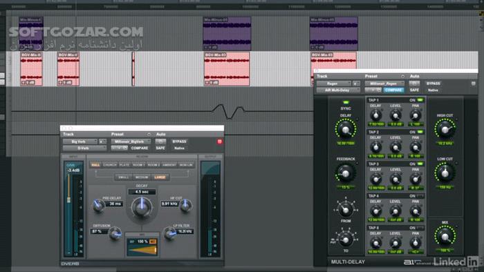Open AIR Multi-Delay plug-in selector dropdown

pos(338,90)
